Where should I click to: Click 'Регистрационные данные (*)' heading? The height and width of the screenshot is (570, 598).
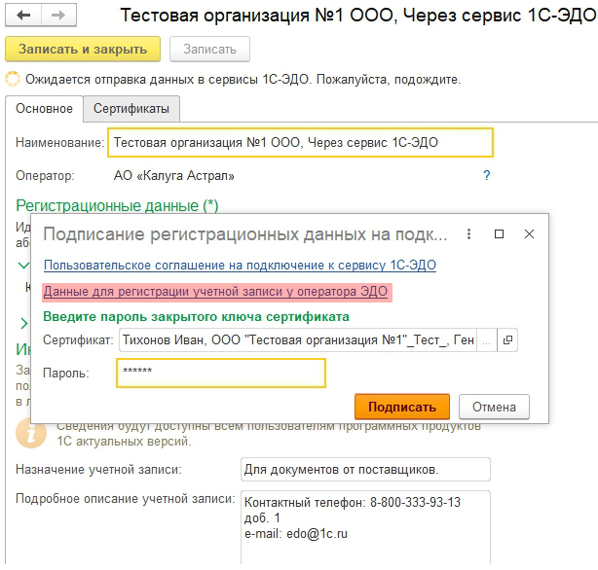[117, 206]
